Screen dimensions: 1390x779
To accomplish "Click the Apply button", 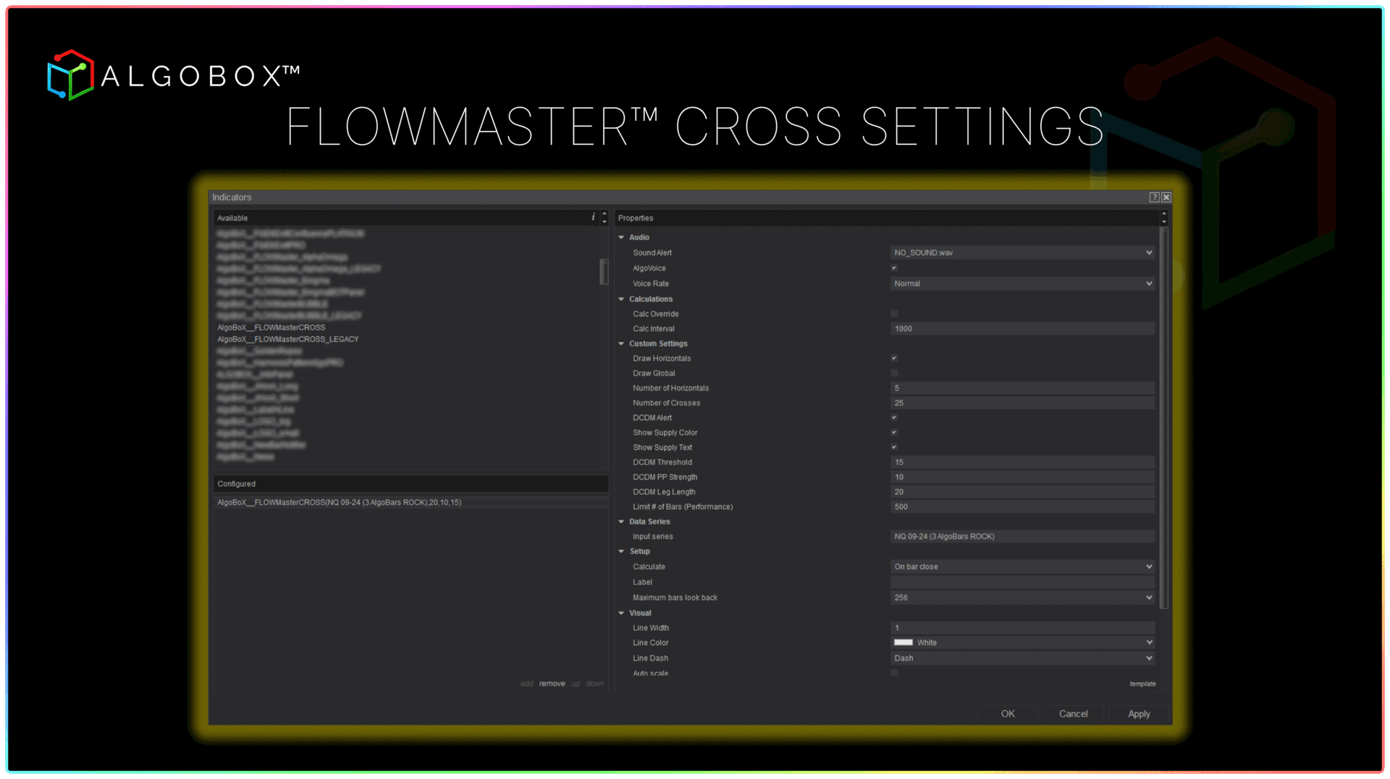I will [1139, 713].
